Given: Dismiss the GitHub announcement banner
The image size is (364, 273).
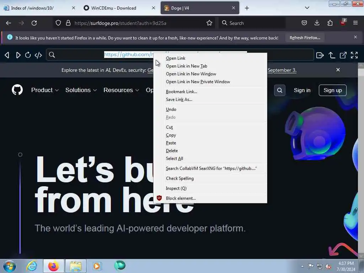Looking at the screenshot, I should 338,70.
